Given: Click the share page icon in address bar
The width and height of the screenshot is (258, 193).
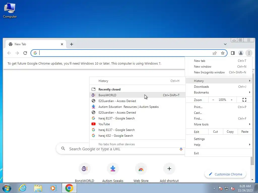Looking at the screenshot, I should click(x=215, y=53).
